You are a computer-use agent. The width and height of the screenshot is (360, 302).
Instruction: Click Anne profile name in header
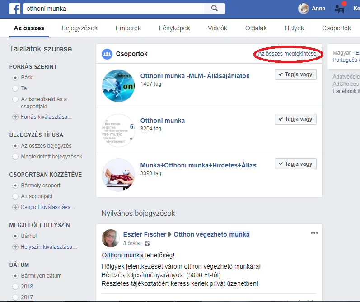[318, 9]
